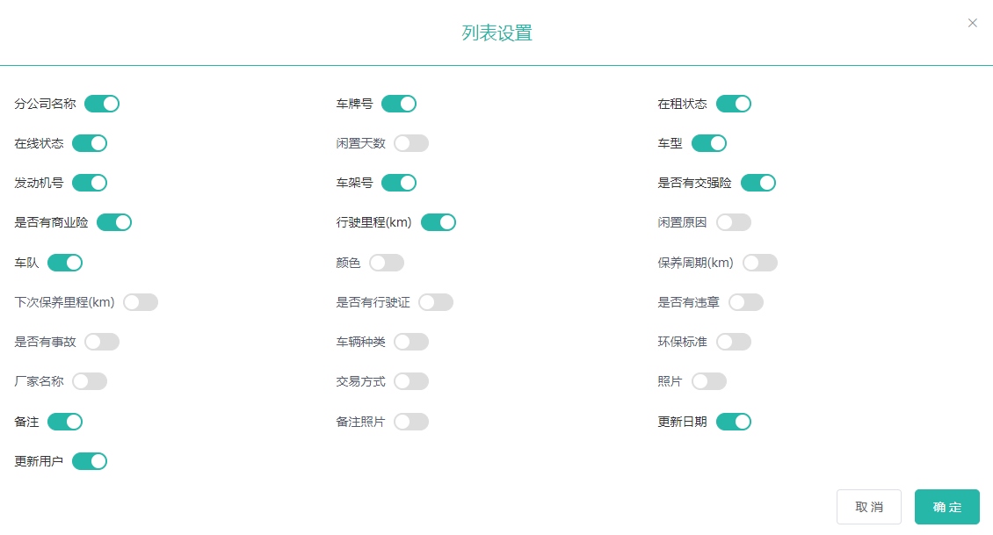
Task: Disable the 更新日期 toggle
Action: (x=733, y=422)
